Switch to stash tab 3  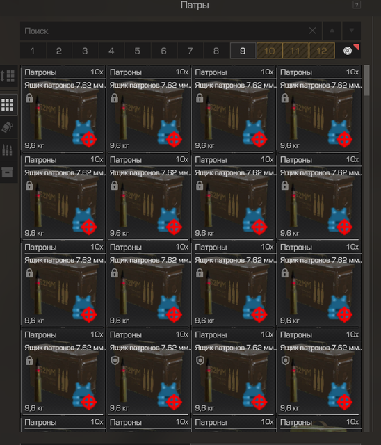(x=85, y=51)
